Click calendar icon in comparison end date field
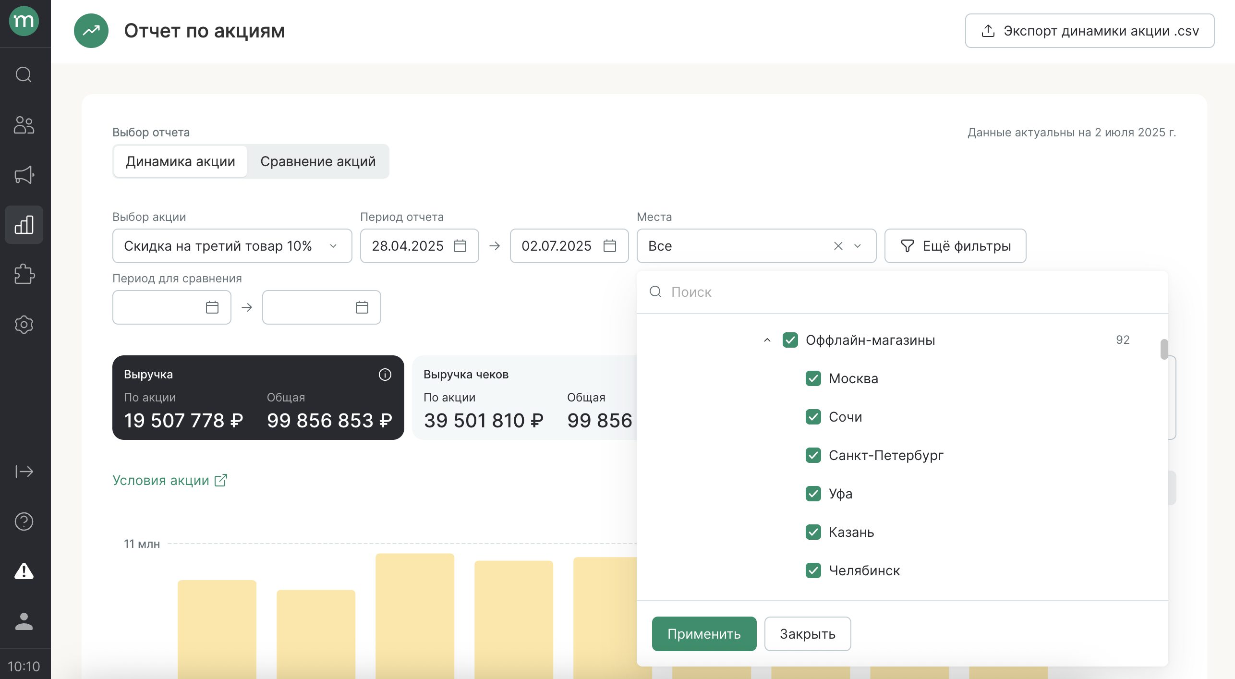The height and width of the screenshot is (679, 1235). coord(362,307)
